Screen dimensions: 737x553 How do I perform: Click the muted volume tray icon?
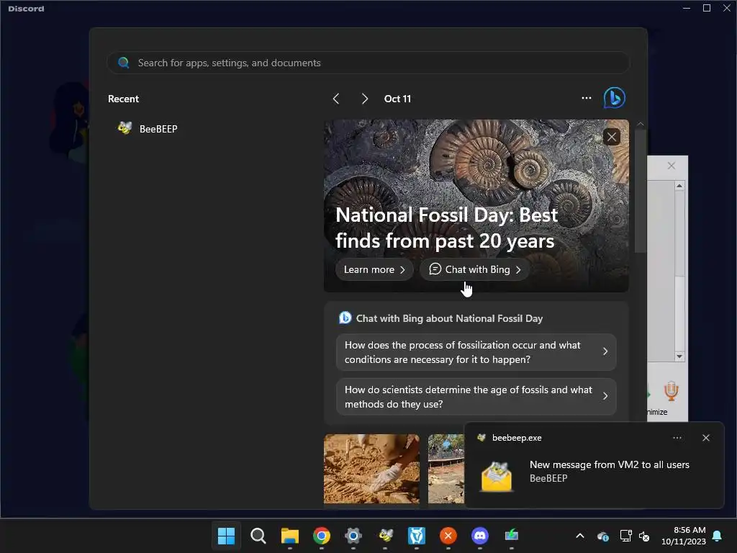644,536
